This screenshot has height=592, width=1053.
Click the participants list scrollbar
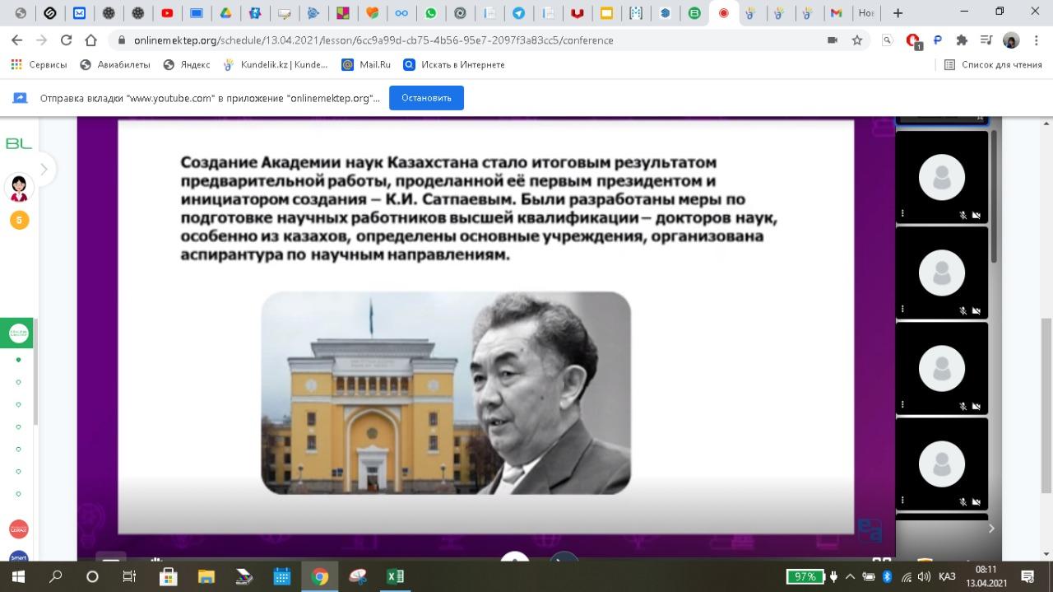993,198
